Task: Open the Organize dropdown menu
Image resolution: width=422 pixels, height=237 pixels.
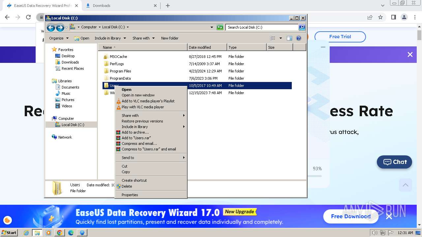Action: click(59, 38)
